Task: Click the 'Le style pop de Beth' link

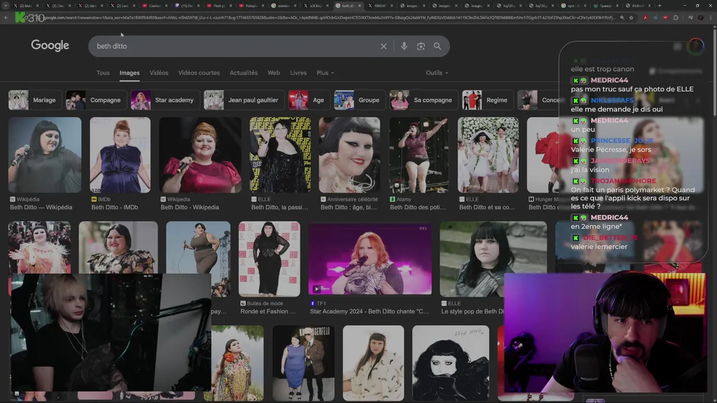Action: pyautogui.click(x=473, y=312)
